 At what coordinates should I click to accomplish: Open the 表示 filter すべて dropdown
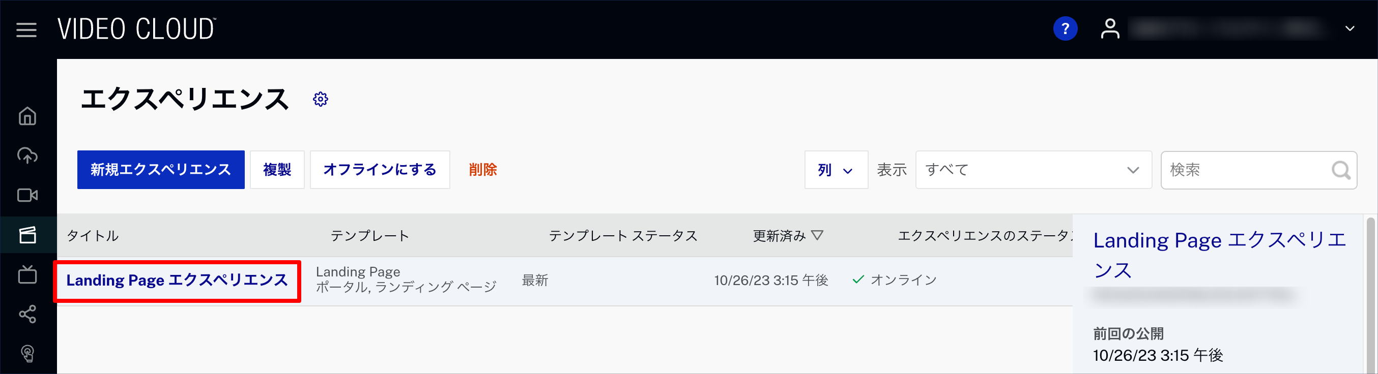click(x=1033, y=170)
